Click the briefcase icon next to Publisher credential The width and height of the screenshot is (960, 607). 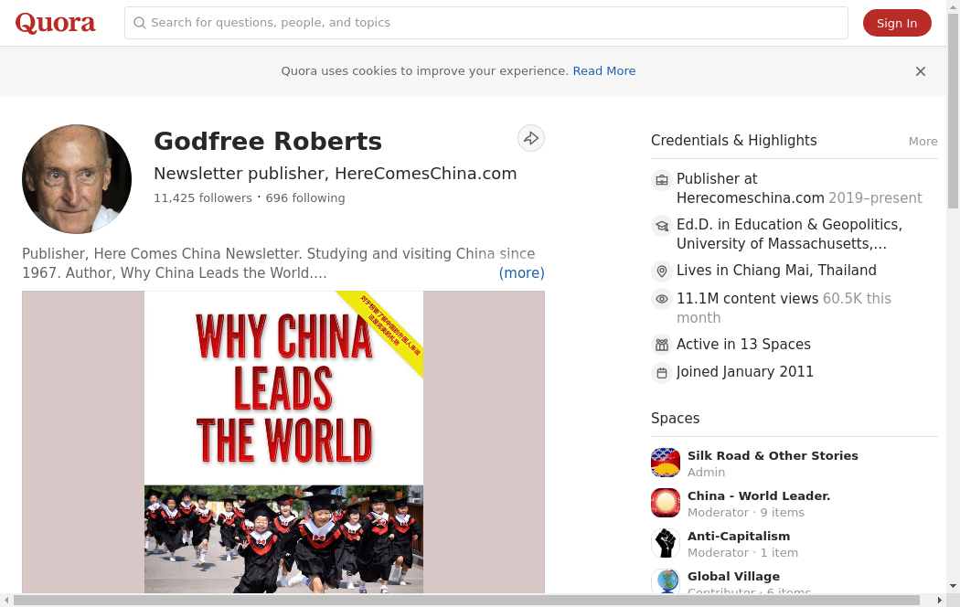pyautogui.click(x=662, y=179)
